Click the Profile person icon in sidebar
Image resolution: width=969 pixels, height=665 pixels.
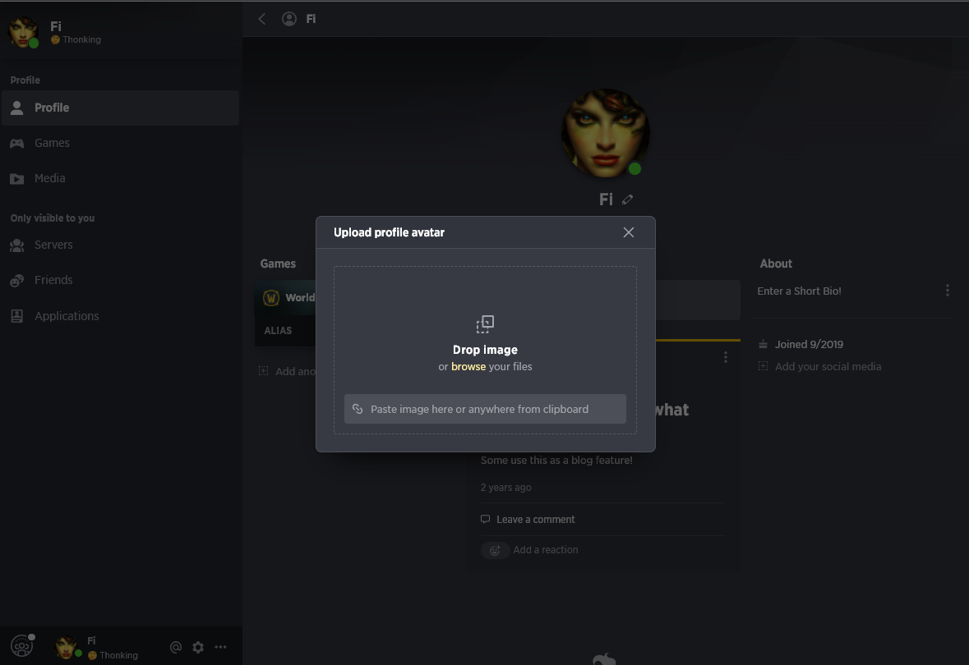tap(16, 108)
